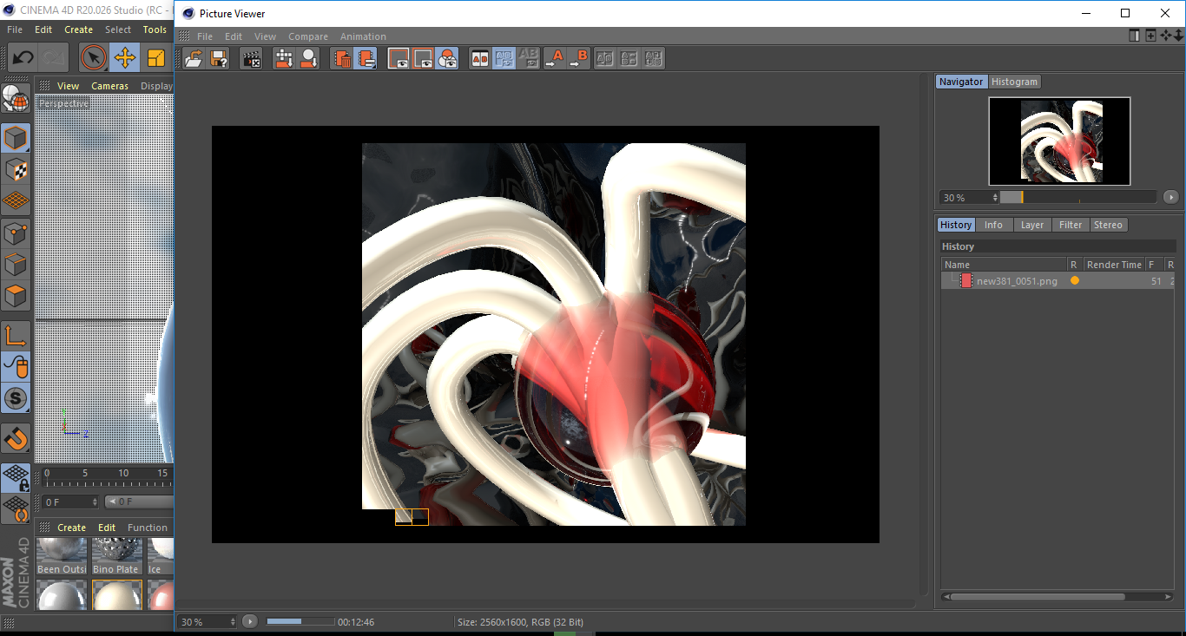This screenshot has height=636, width=1186.
Task: Click the Name column header in History
Action: point(1005,265)
